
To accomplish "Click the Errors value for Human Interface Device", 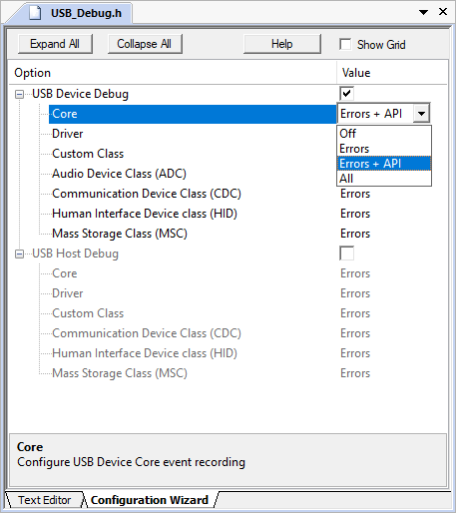I will [x=355, y=214].
